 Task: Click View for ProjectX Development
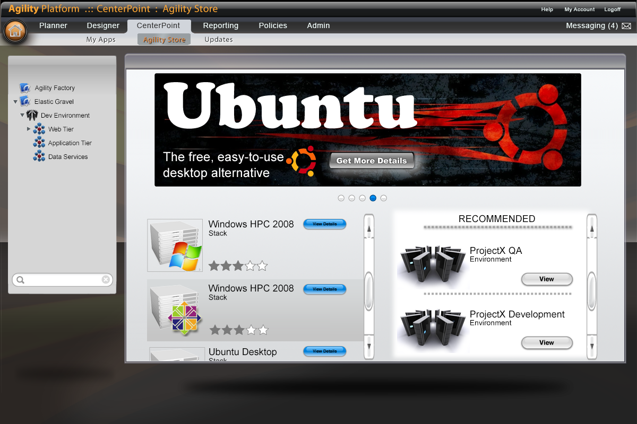coord(547,343)
